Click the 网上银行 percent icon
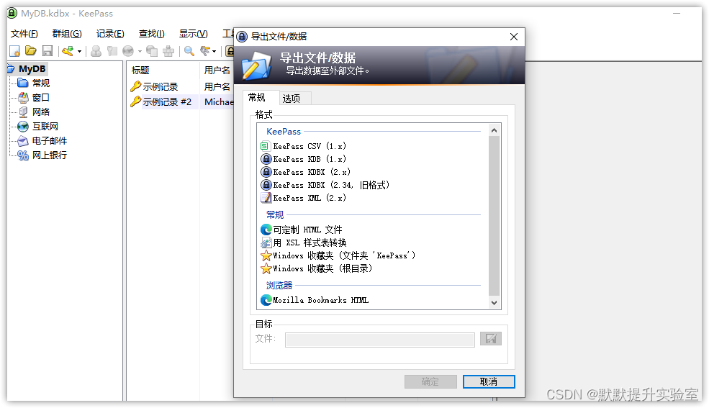 coord(23,155)
